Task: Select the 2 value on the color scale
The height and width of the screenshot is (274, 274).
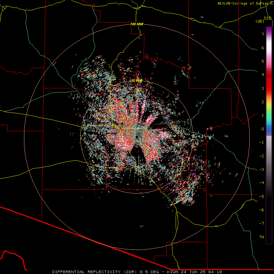Action: [x=263, y=102]
